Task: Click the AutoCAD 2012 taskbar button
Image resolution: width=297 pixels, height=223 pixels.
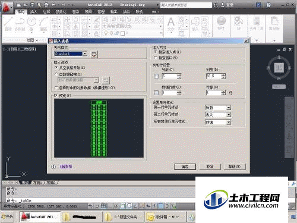Action: point(40,217)
